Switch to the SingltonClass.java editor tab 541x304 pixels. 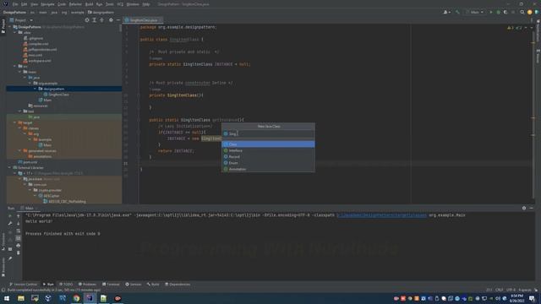pyautogui.click(x=143, y=20)
